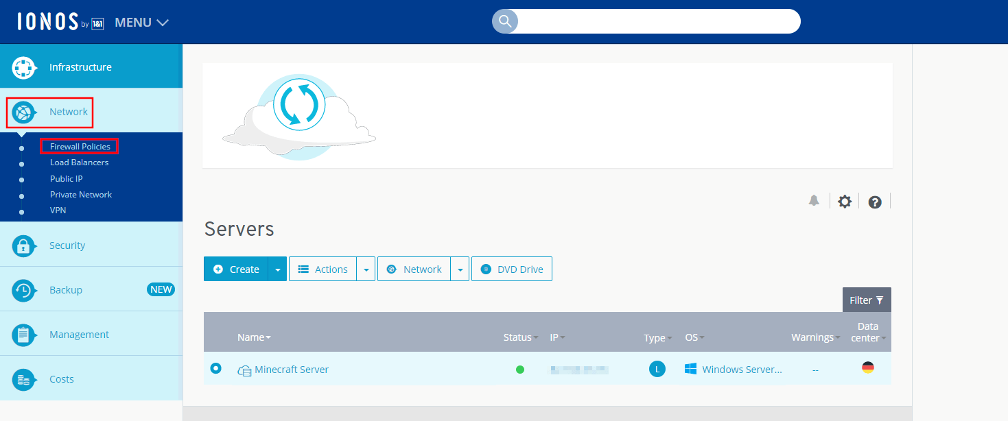Click the Backup clock icon

(23, 290)
